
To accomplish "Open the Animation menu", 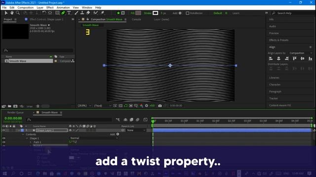I will (63, 7).
